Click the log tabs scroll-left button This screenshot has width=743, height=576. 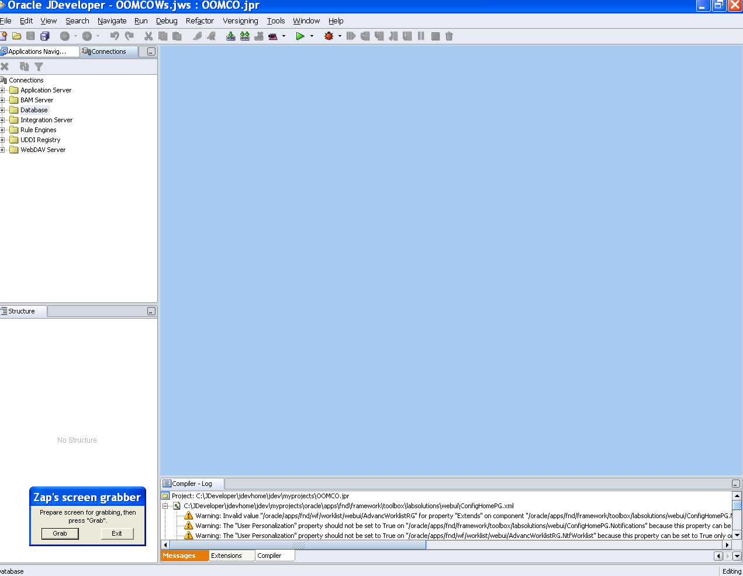coord(718,556)
